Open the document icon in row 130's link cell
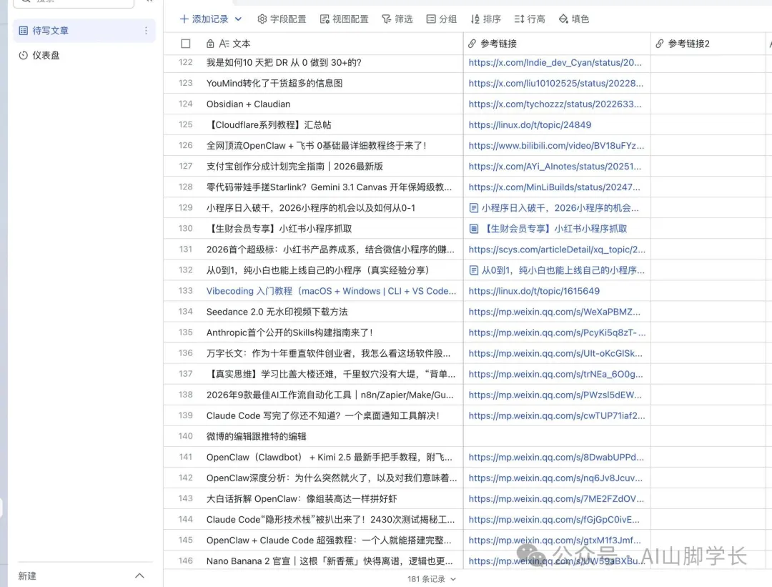772x587 pixels. 473,229
